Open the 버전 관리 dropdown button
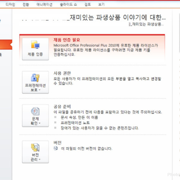 pyautogui.click(x=35, y=152)
